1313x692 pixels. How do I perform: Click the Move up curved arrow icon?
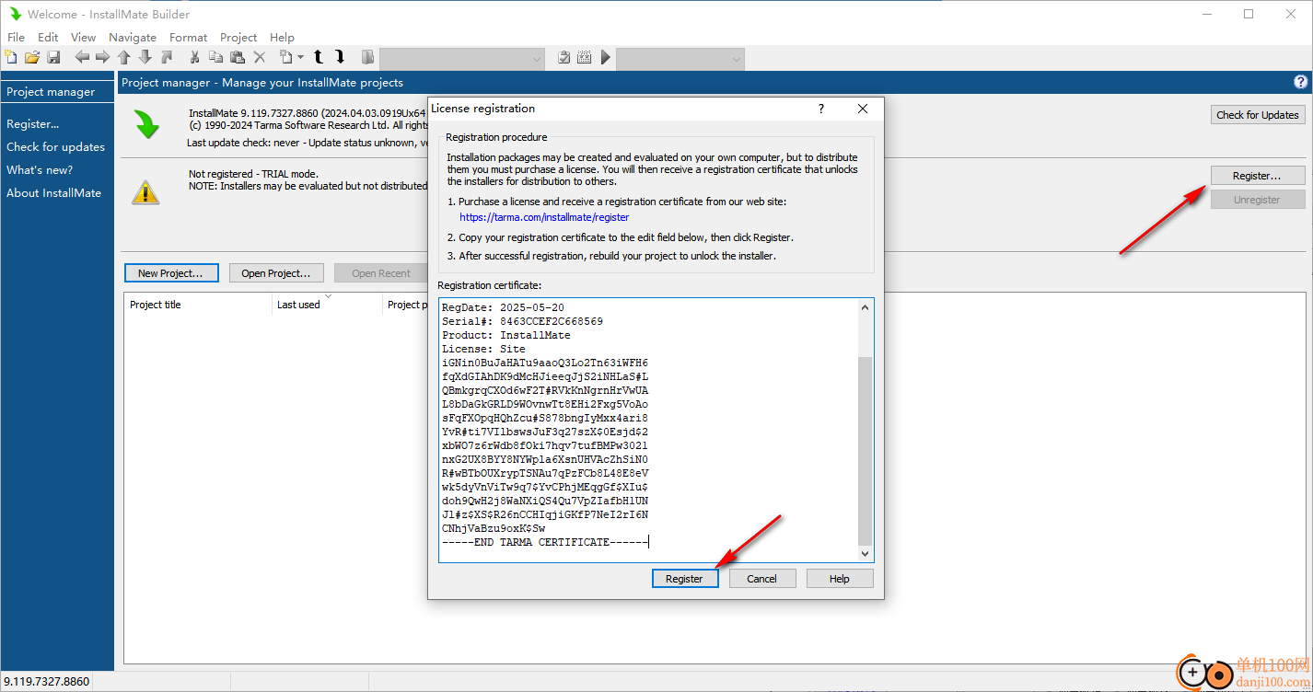(x=319, y=57)
